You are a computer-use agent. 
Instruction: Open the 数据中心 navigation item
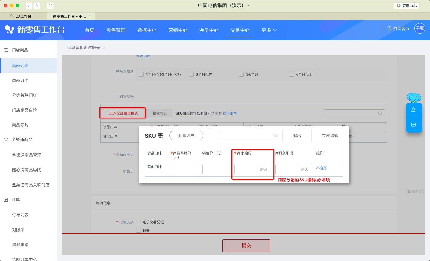point(147,30)
